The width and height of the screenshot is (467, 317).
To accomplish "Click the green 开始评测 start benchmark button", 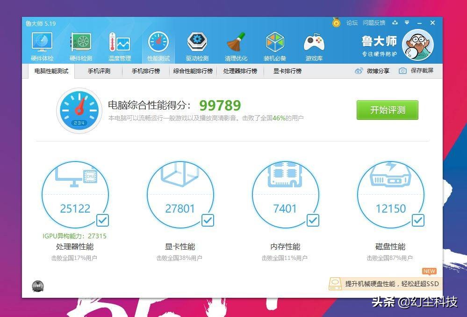I will (387, 110).
